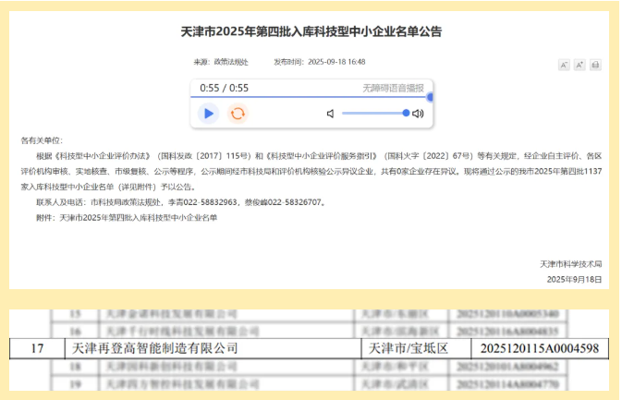This screenshot has width=622, height=400.
Task: Mute audio with the left speaker icon
Action: 330,114
